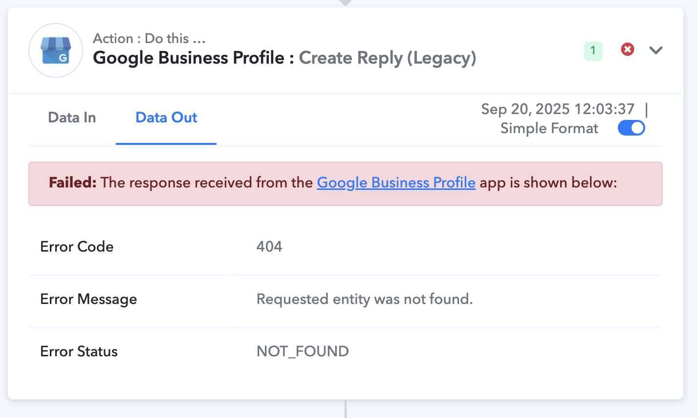Image resolution: width=698 pixels, height=418 pixels.
Task: Click the red Failed alert banner
Action: [346, 184]
